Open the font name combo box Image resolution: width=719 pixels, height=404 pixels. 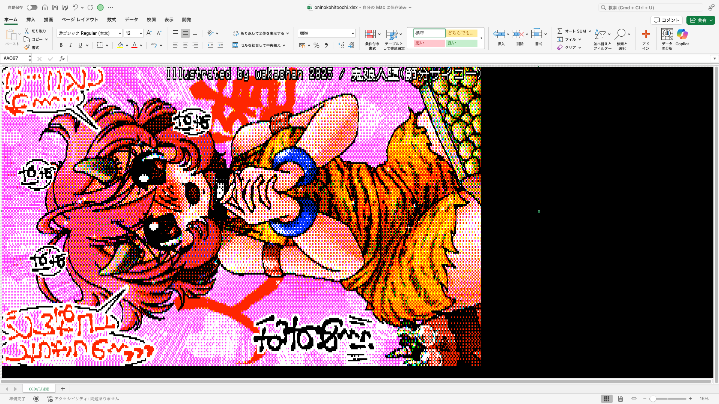coord(90,33)
